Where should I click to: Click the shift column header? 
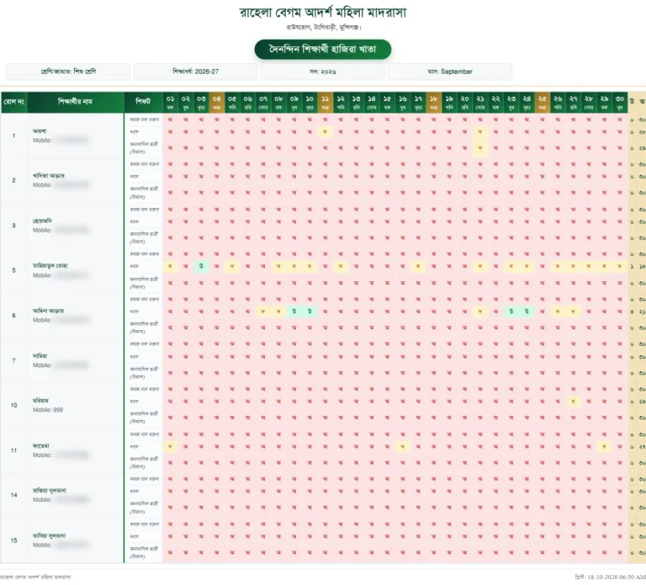tap(143, 102)
